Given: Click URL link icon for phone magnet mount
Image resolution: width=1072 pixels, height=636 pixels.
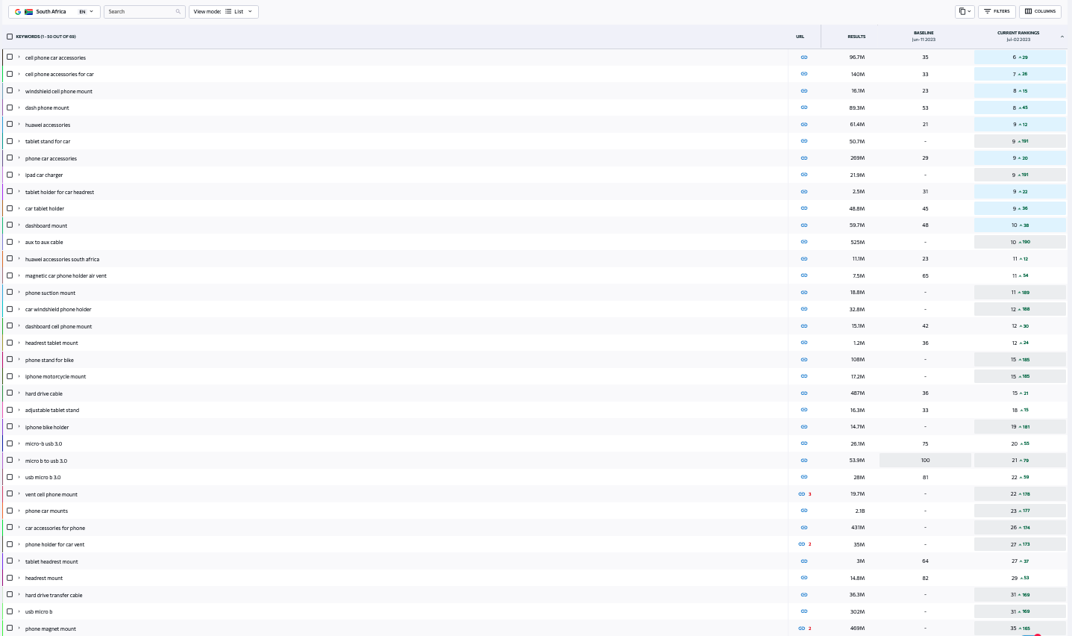Looking at the screenshot, I should (x=801, y=629).
